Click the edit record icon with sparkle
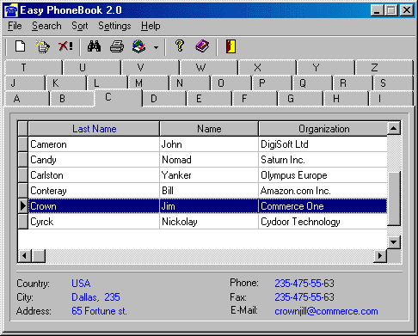 [43, 46]
